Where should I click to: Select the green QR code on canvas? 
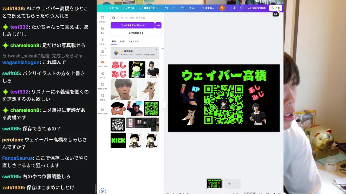[x=224, y=105]
